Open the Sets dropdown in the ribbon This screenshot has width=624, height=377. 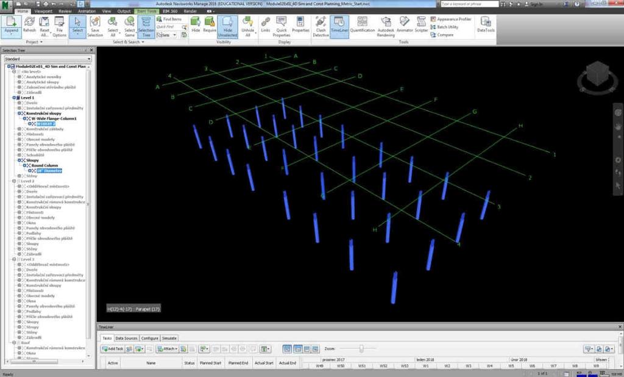(x=167, y=35)
